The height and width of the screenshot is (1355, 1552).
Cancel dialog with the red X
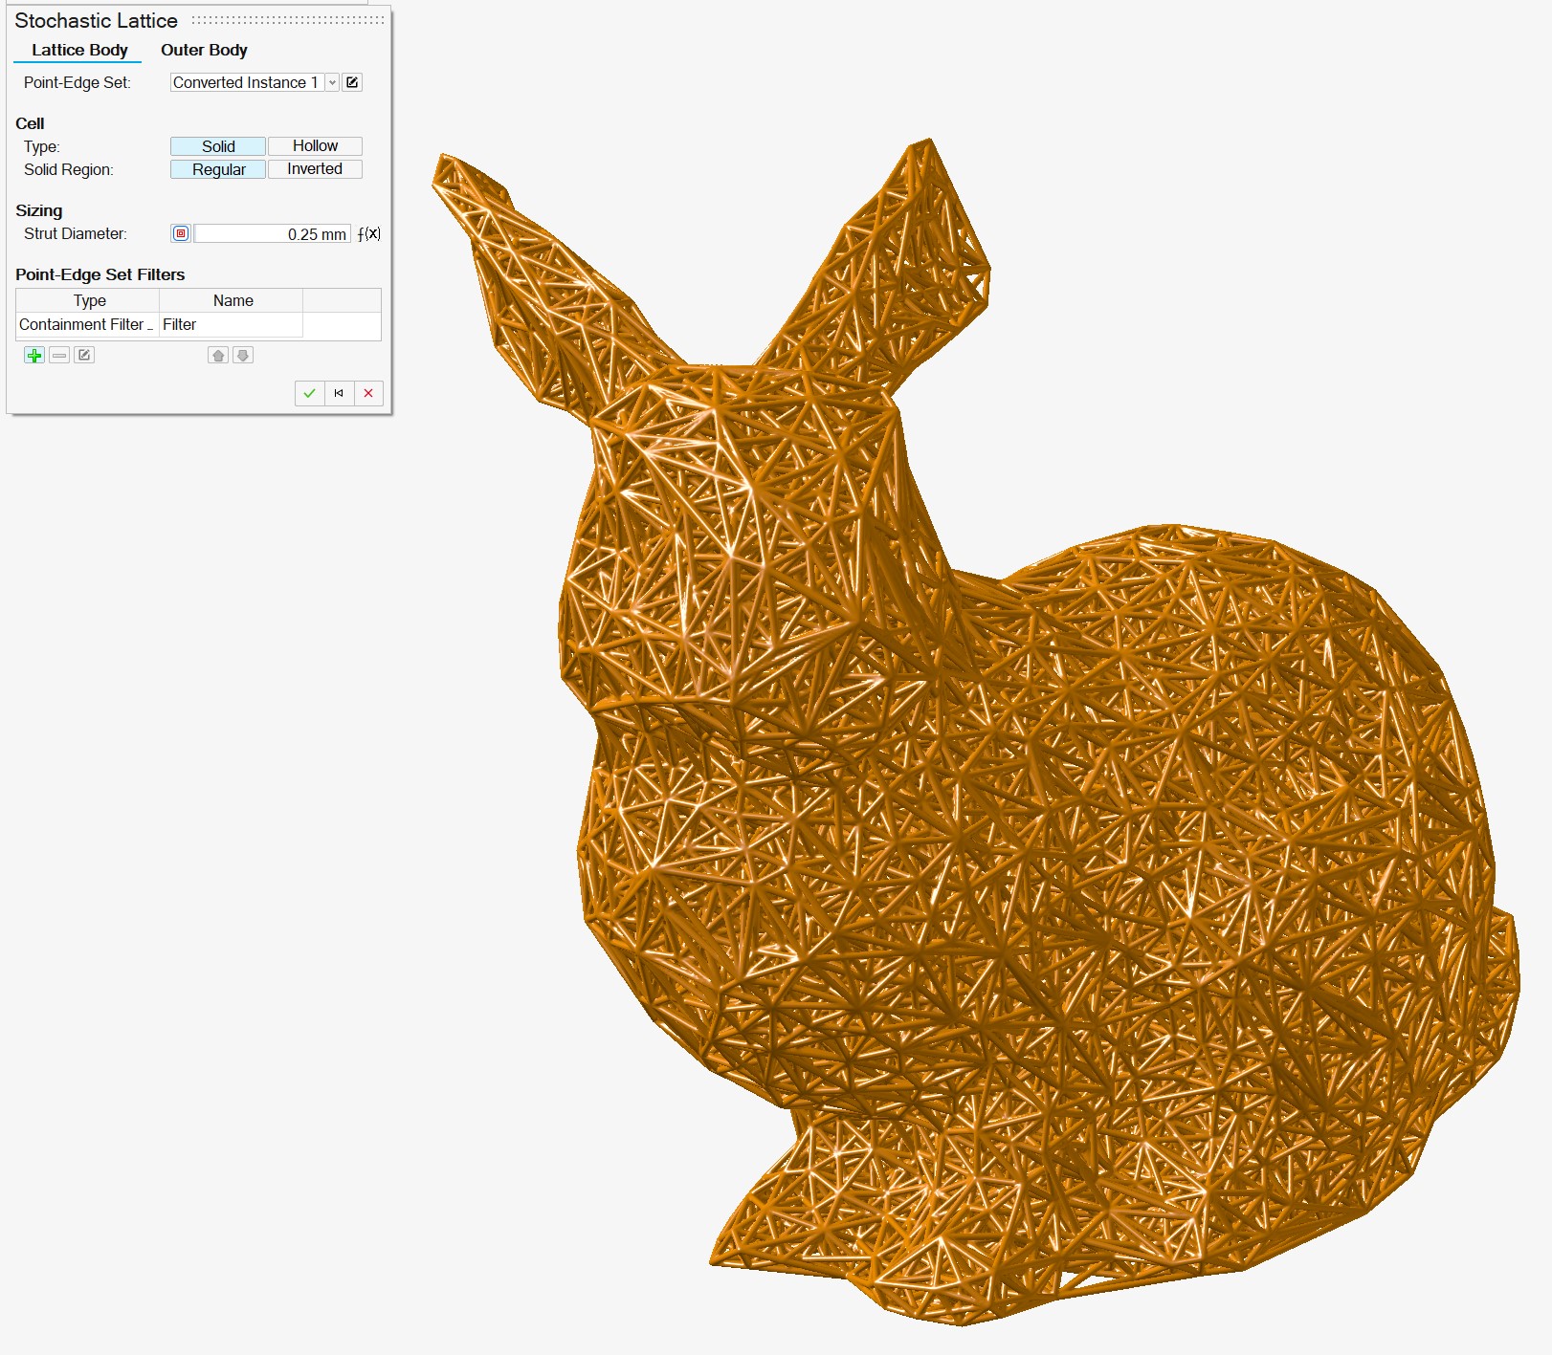[368, 393]
